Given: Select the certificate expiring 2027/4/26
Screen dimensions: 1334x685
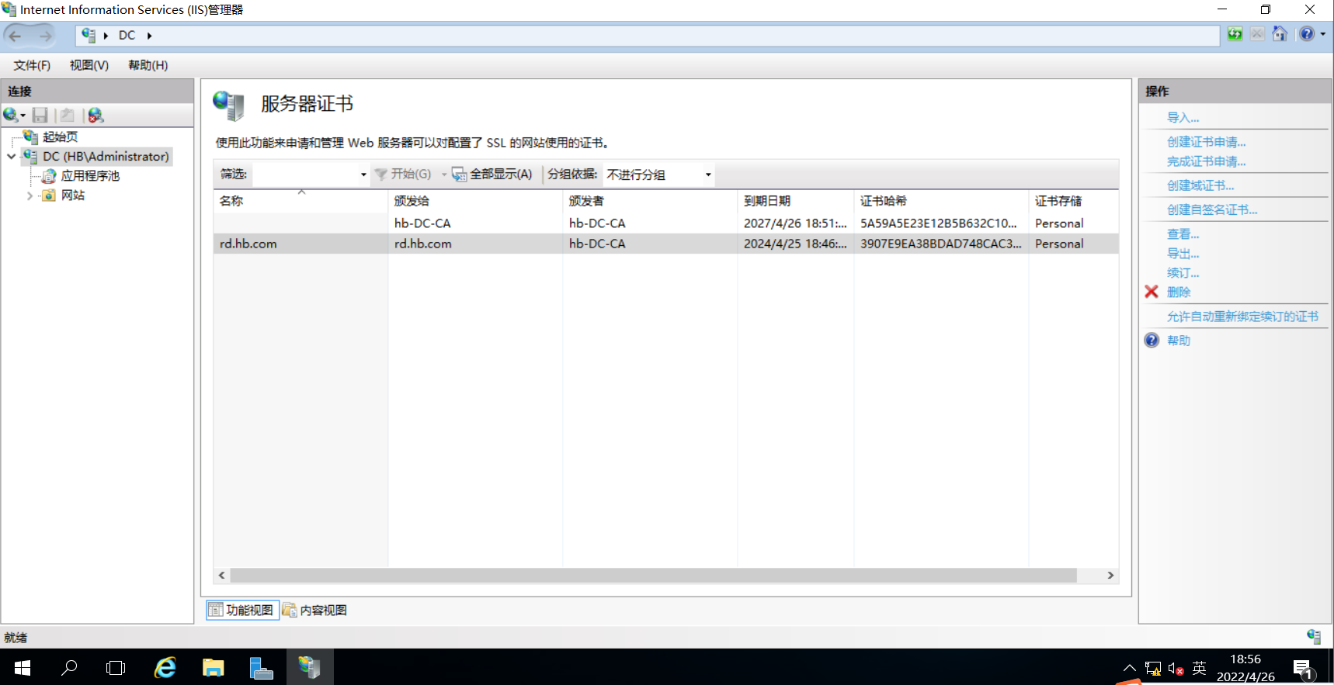Looking at the screenshot, I should (x=666, y=223).
